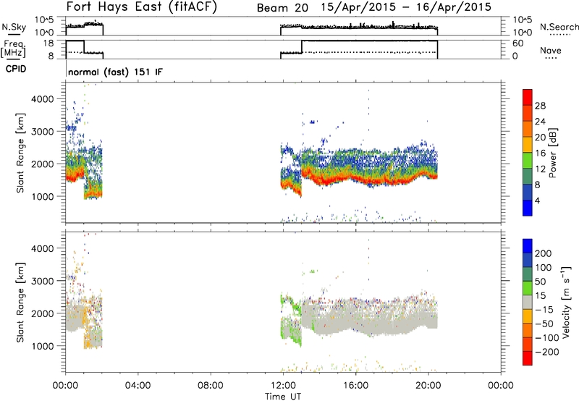This screenshot has width=579, height=401.
Task: Click the '-100' value on Velocity scale
Action: pos(546,337)
